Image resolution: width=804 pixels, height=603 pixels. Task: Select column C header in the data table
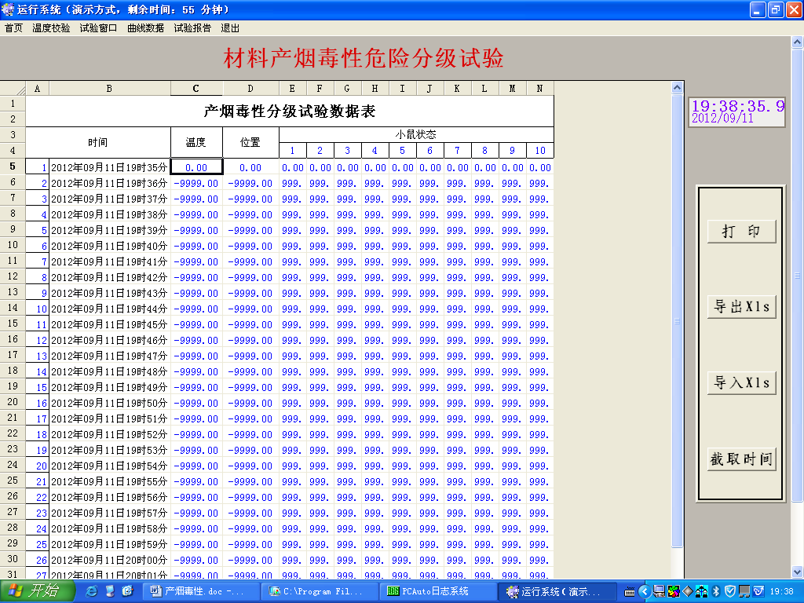coord(196,89)
